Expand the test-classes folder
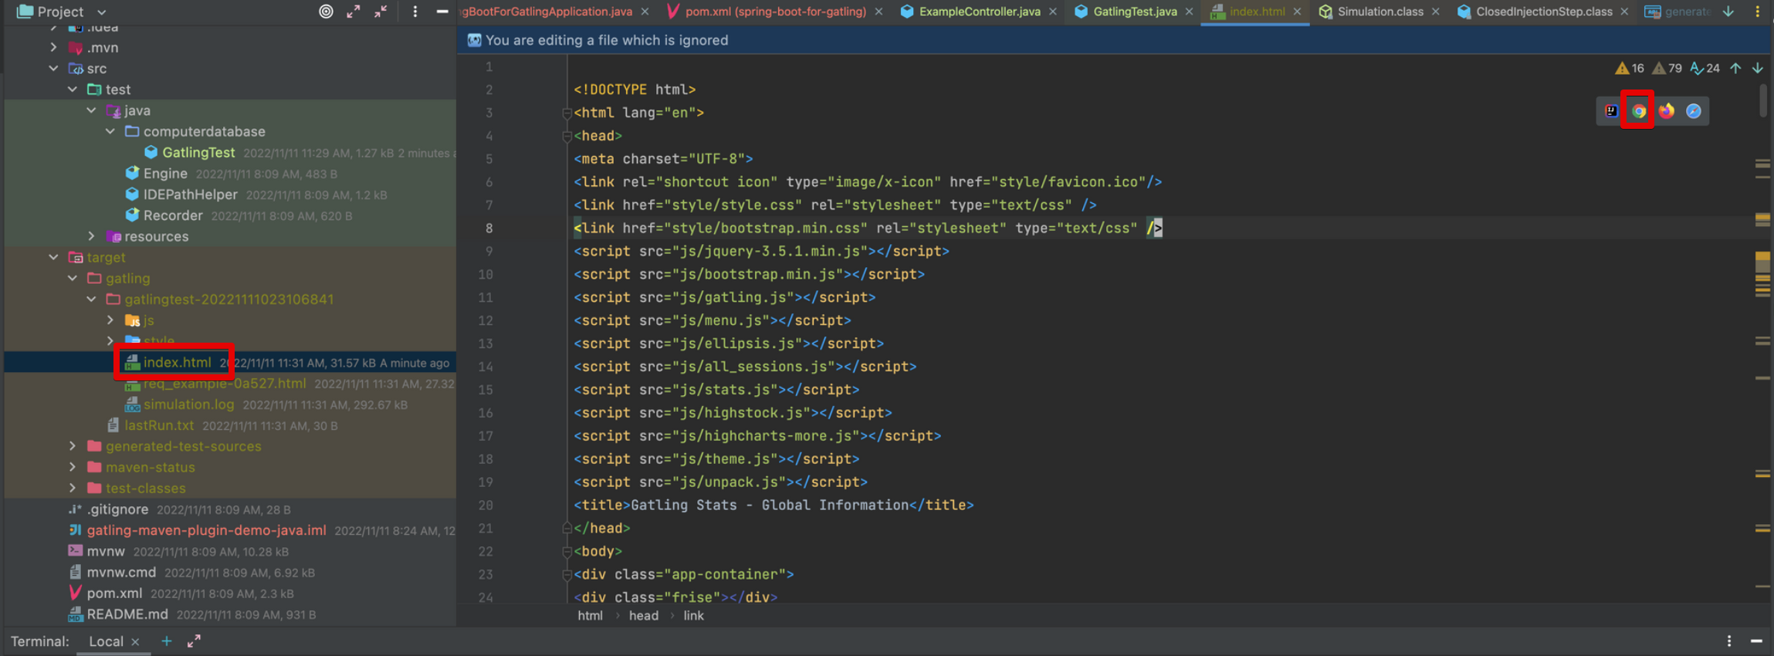 [73, 488]
